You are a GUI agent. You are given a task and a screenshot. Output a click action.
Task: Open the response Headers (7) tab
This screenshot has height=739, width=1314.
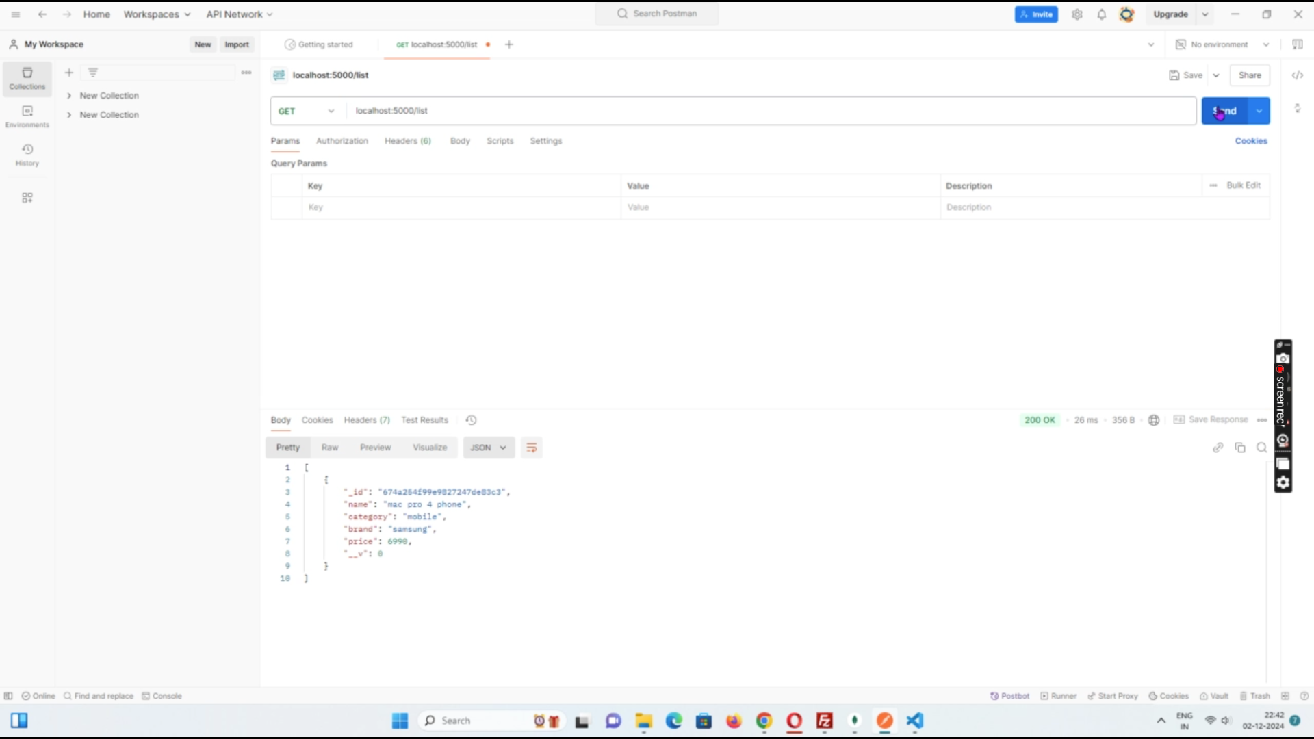pyautogui.click(x=367, y=420)
